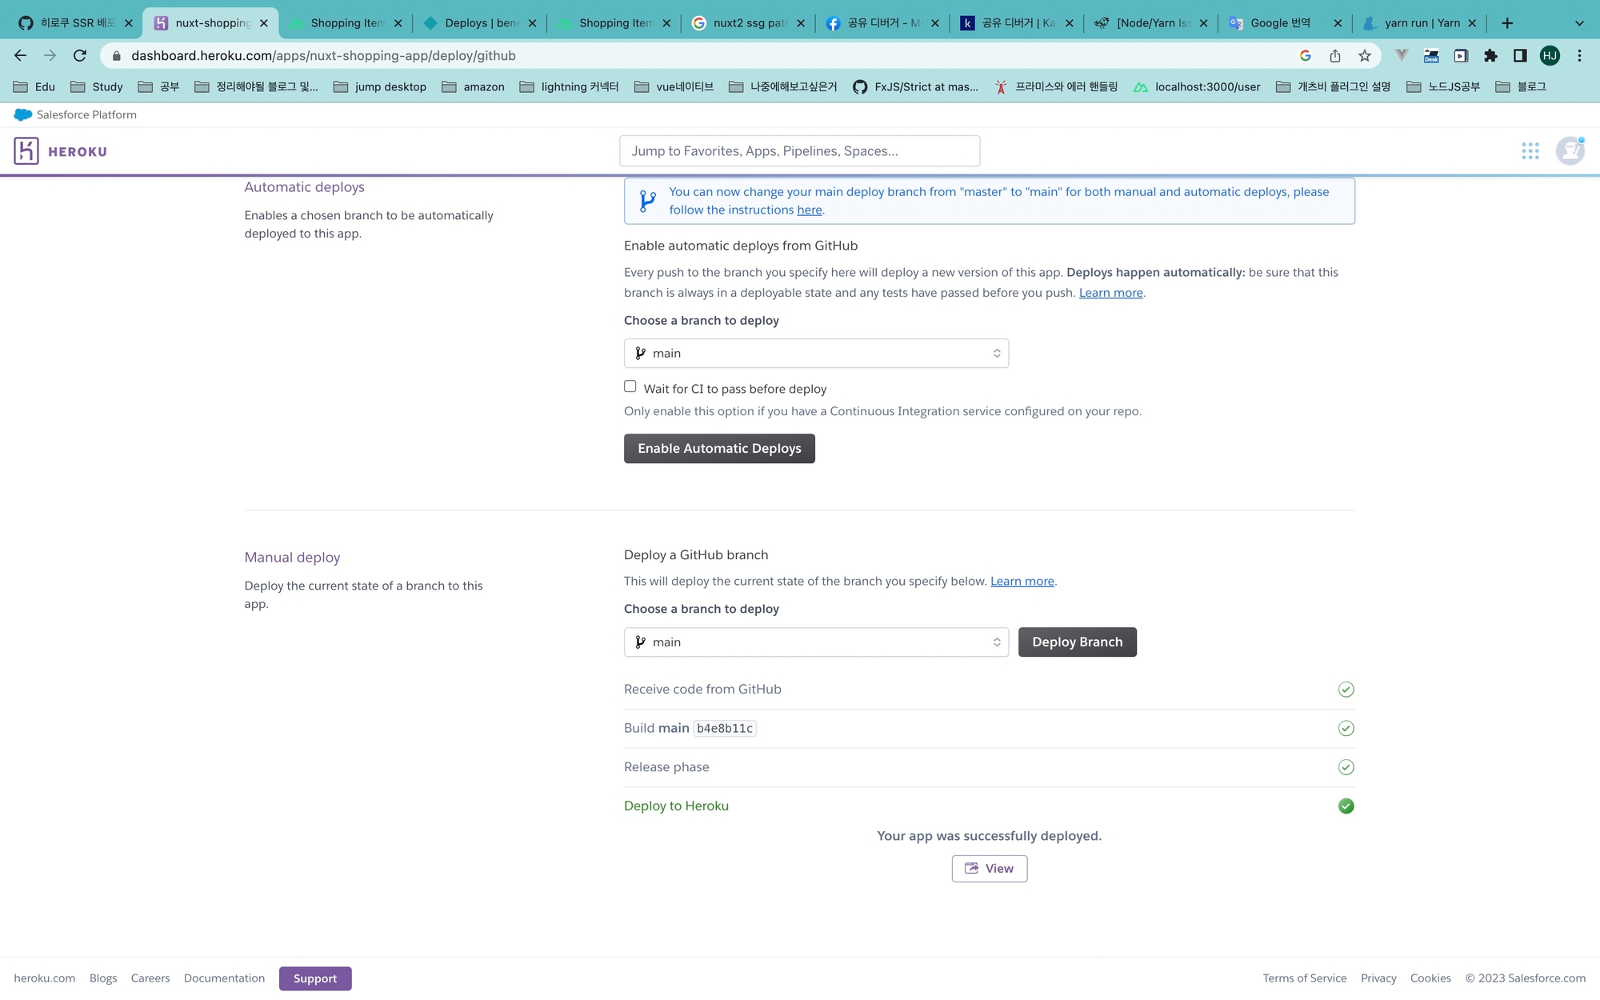Open manual deploy branch dropdown
1600x1000 pixels.
[x=816, y=642]
